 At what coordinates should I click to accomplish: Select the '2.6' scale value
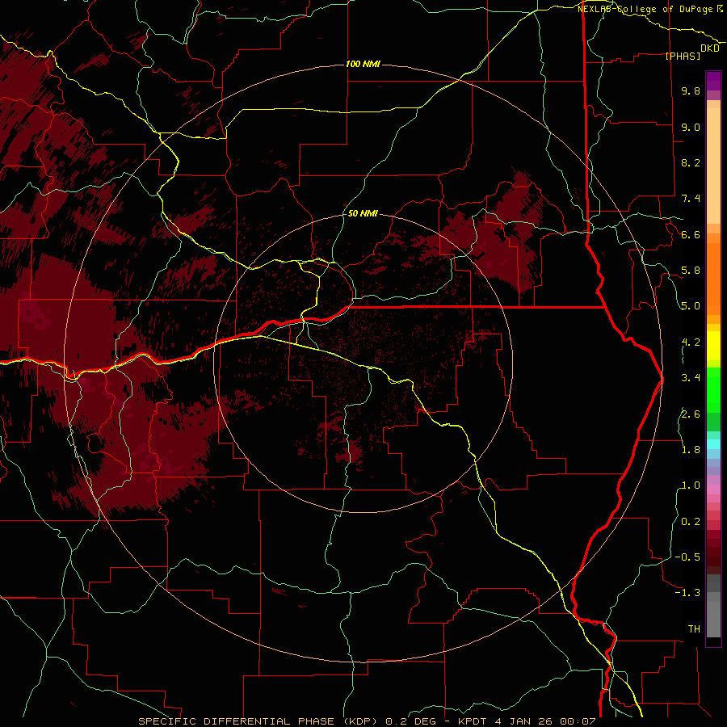(x=691, y=414)
